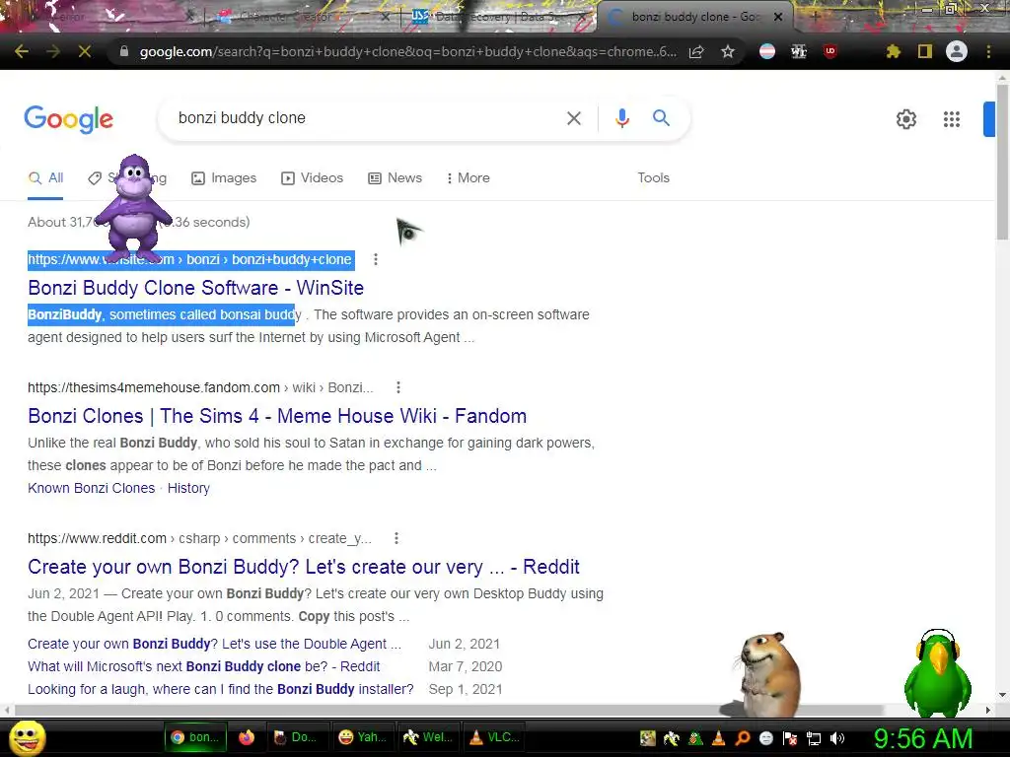Click the Google logo
Image resolution: width=1010 pixels, height=757 pixels.
(68, 119)
